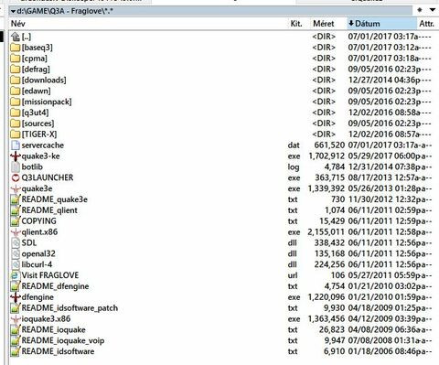Click the size value 15,429 of COPYING
The width and height of the screenshot is (439, 365).
(x=332, y=221)
